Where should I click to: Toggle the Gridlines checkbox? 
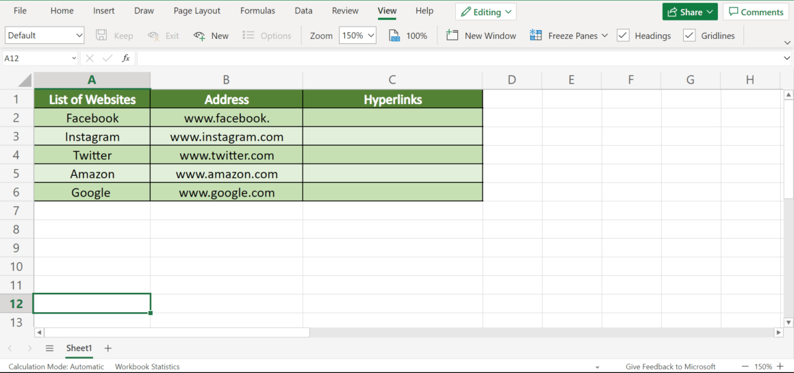pos(689,36)
